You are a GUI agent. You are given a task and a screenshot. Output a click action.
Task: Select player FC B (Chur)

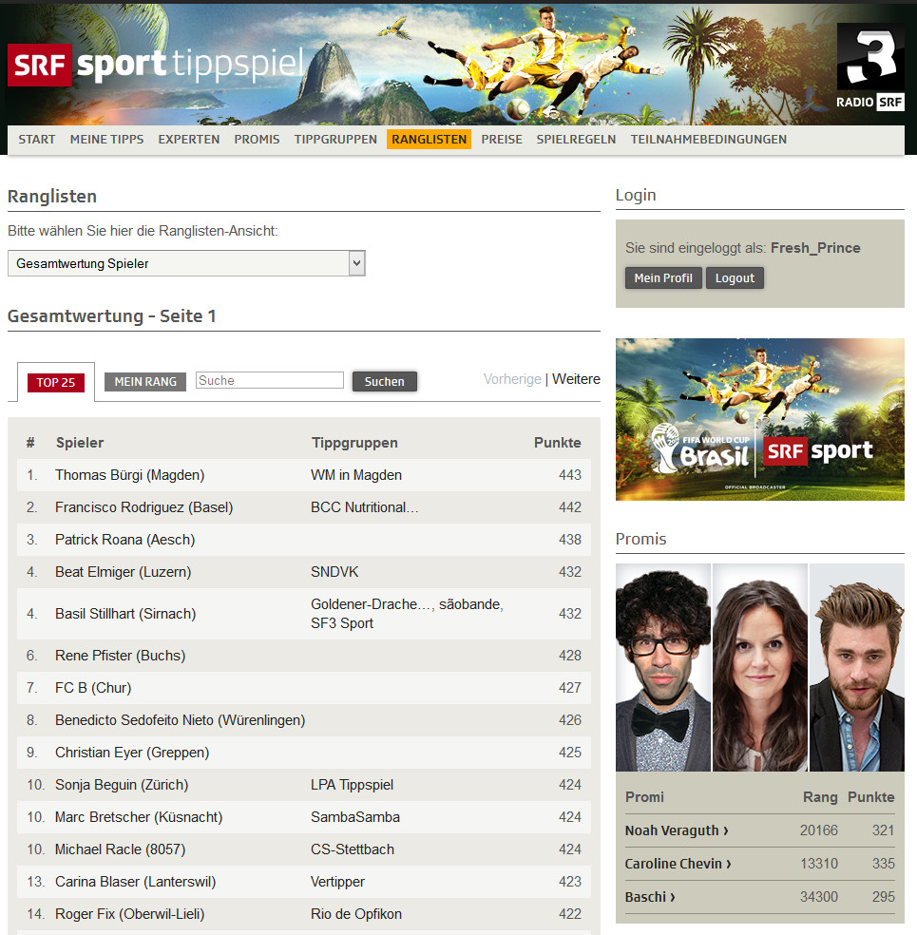pyautogui.click(x=93, y=688)
